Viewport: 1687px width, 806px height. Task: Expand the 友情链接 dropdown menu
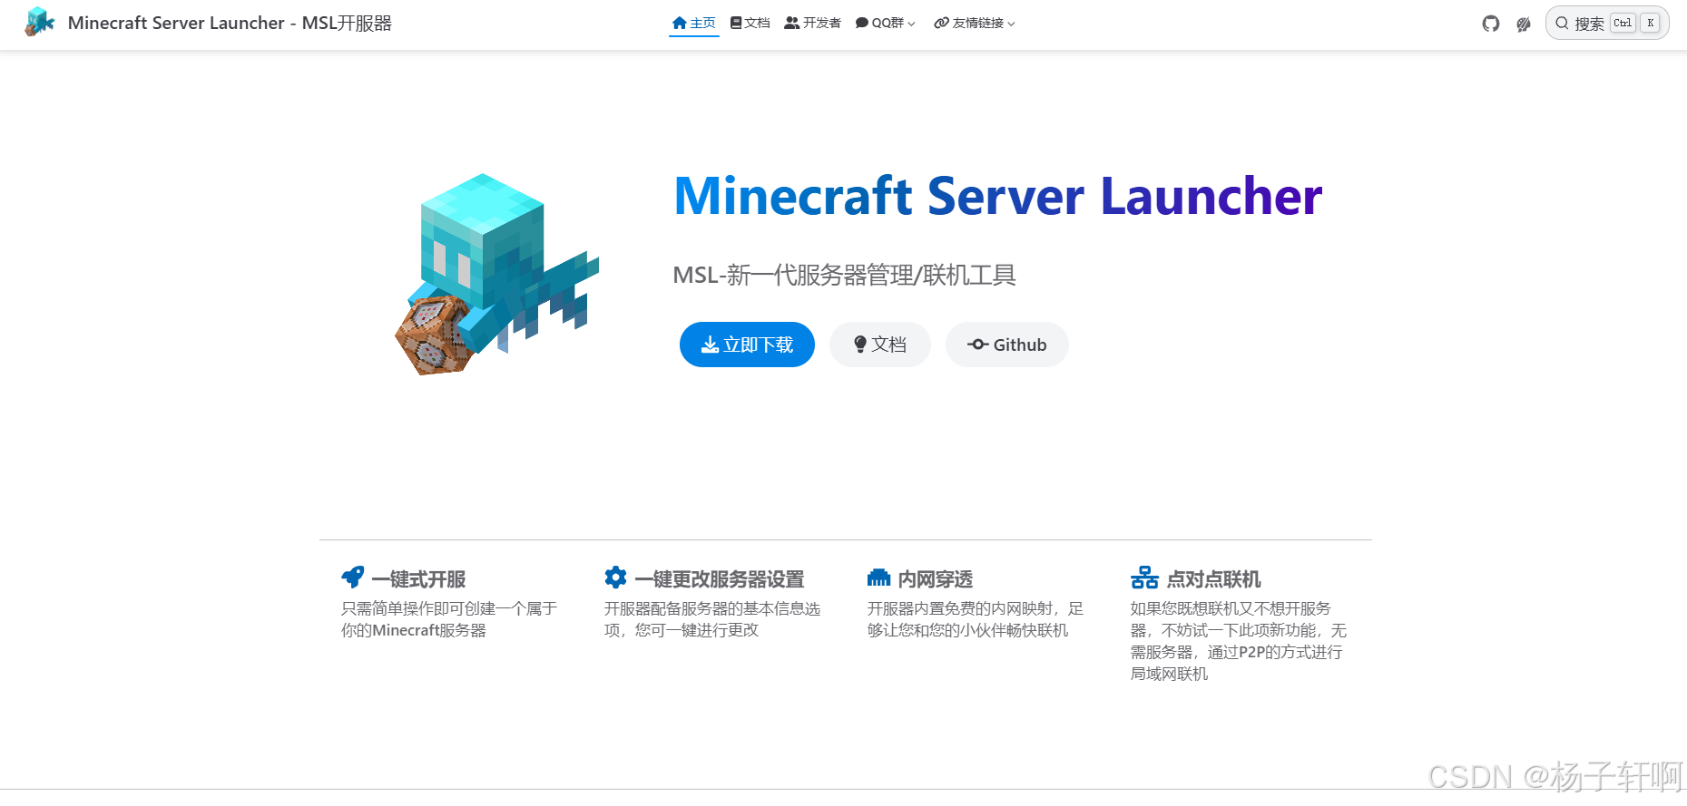pyautogui.click(x=975, y=23)
